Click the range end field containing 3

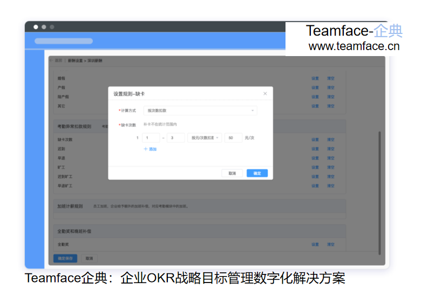pos(175,138)
